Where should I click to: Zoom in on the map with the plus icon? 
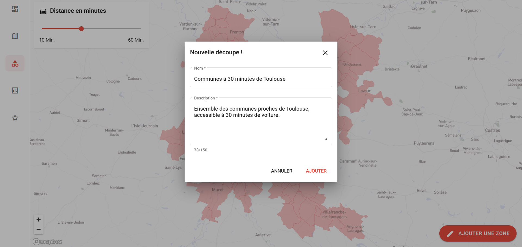[38, 219]
